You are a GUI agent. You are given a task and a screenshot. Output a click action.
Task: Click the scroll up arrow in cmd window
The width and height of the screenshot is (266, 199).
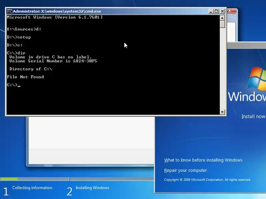click(x=222, y=18)
